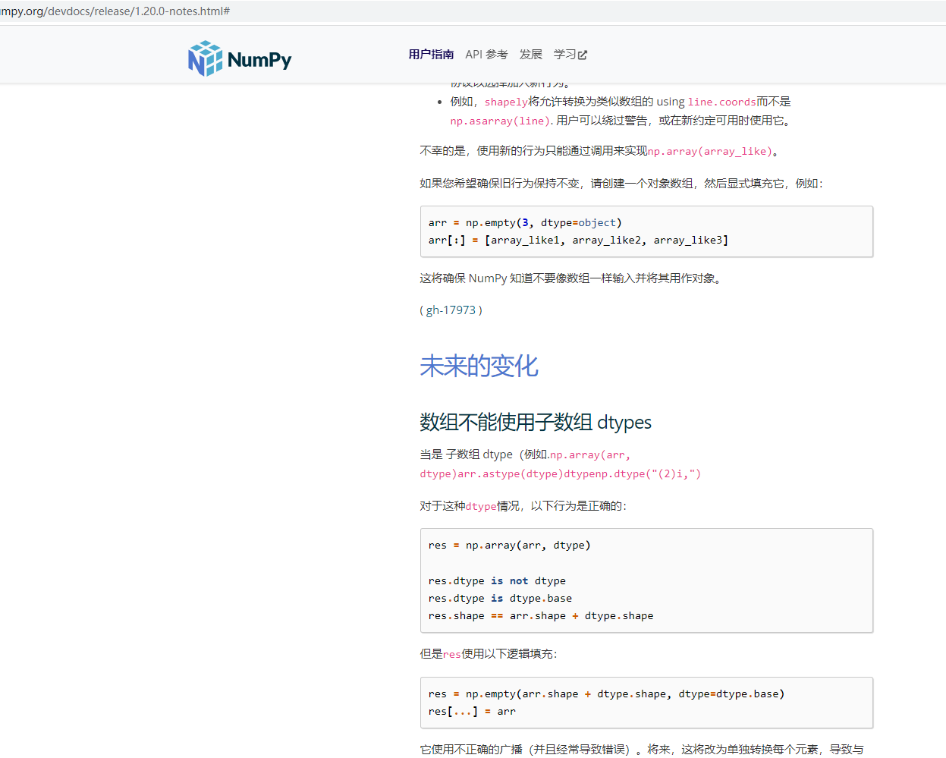Click the NumPy logo in the header
The image size is (946, 758).
point(239,58)
